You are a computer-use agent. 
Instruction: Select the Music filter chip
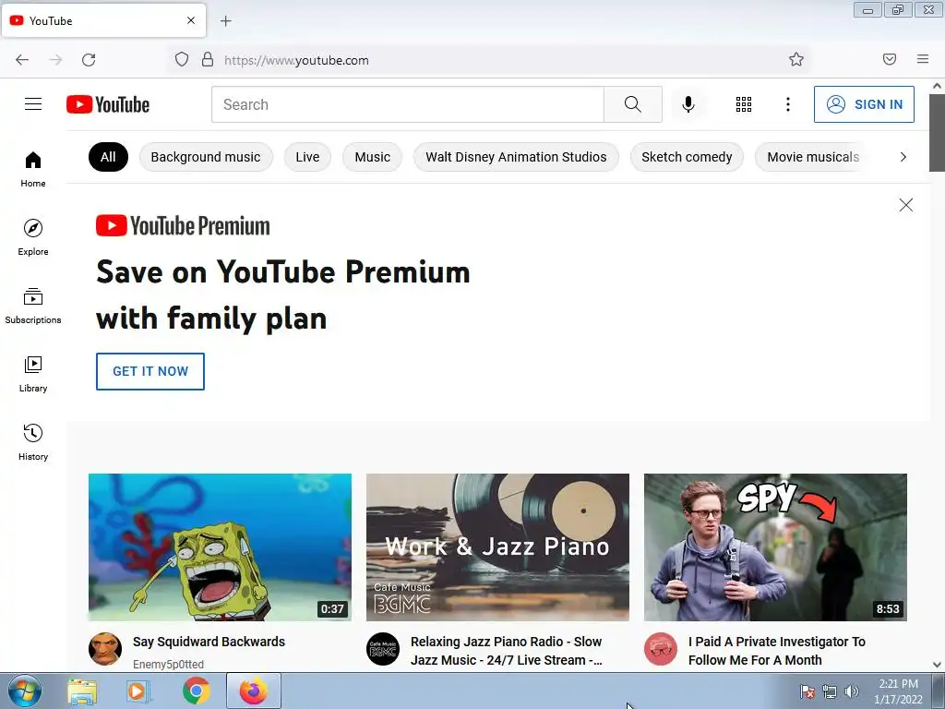pyautogui.click(x=373, y=157)
